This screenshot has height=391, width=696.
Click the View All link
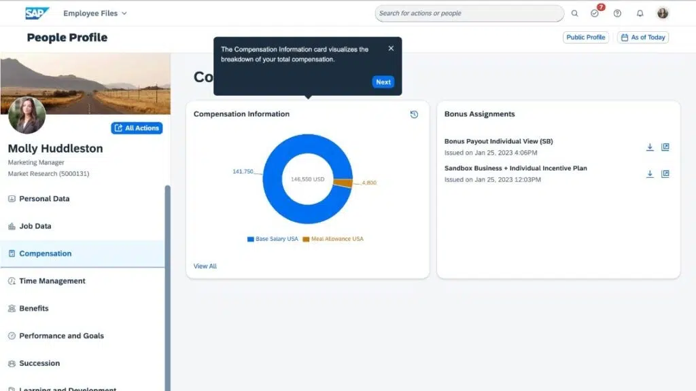(205, 266)
